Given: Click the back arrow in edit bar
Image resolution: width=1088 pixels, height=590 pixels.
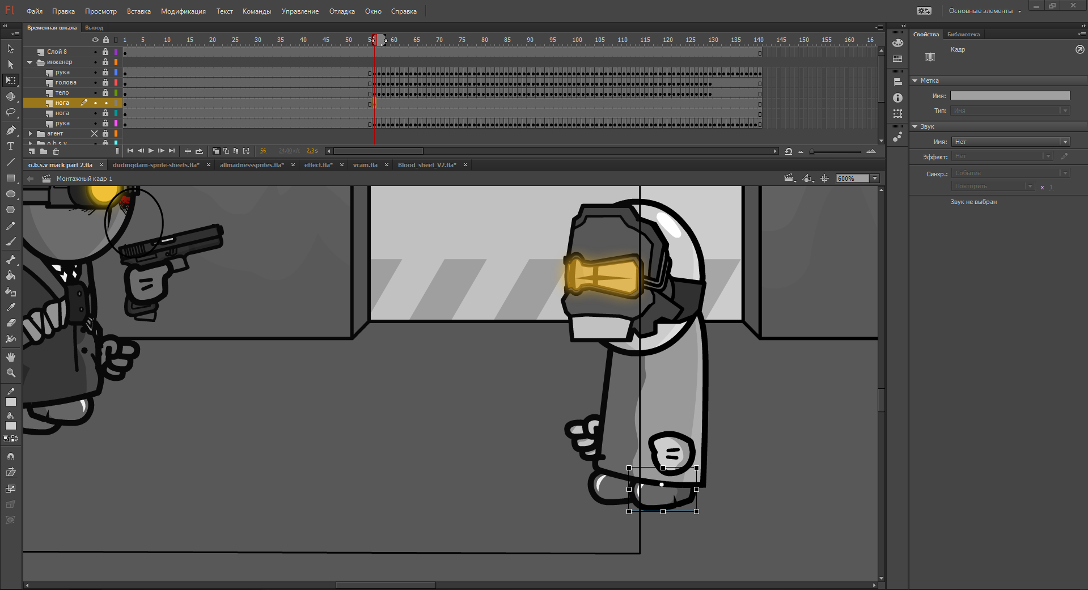Looking at the screenshot, I should click(x=31, y=179).
